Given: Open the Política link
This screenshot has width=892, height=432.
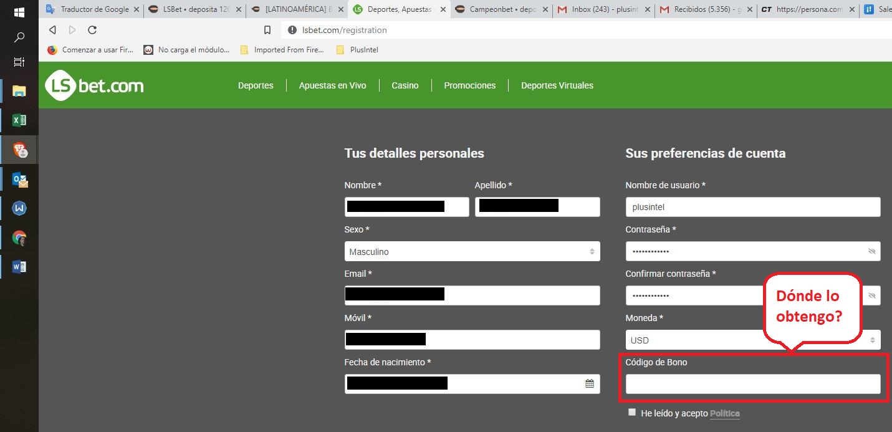Looking at the screenshot, I should 725,413.
